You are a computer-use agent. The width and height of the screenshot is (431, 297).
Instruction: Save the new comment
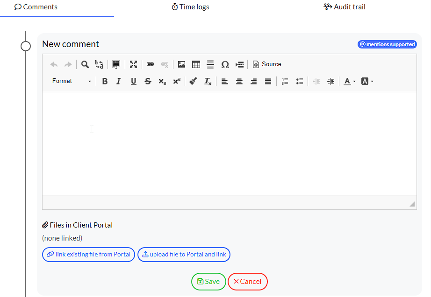pos(208,282)
